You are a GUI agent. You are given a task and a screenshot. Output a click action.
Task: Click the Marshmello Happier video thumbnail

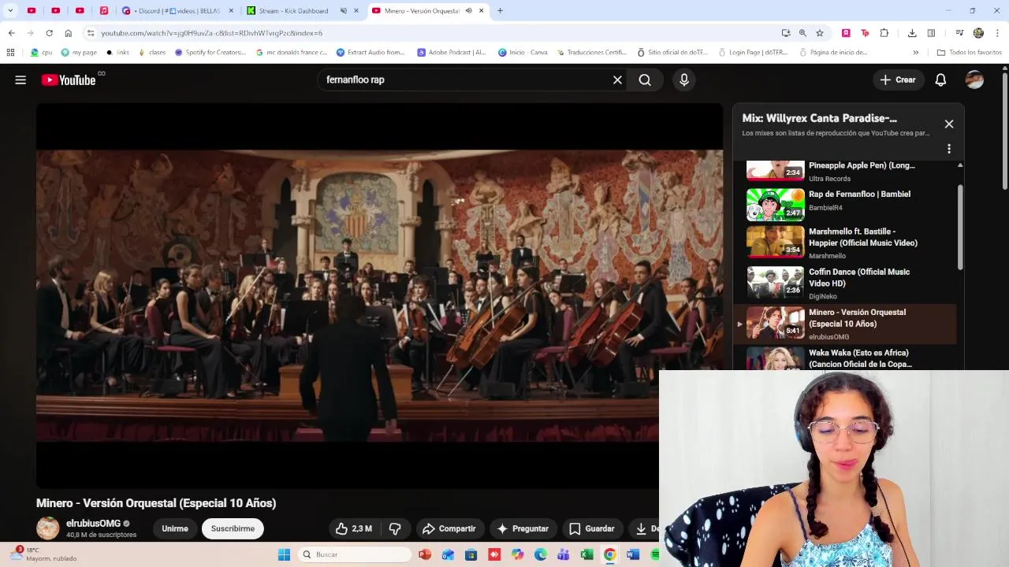point(776,242)
